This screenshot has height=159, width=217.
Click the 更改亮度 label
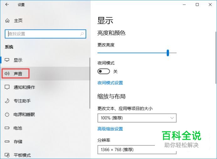click(106, 45)
